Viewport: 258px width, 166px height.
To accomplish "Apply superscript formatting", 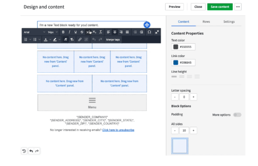I will (x=88, y=32).
